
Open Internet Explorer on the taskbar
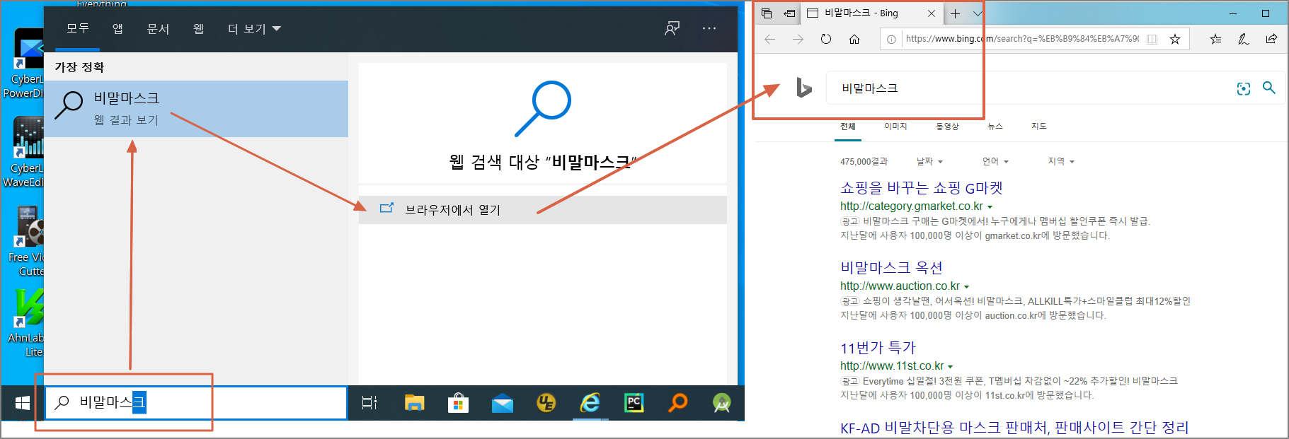590,403
